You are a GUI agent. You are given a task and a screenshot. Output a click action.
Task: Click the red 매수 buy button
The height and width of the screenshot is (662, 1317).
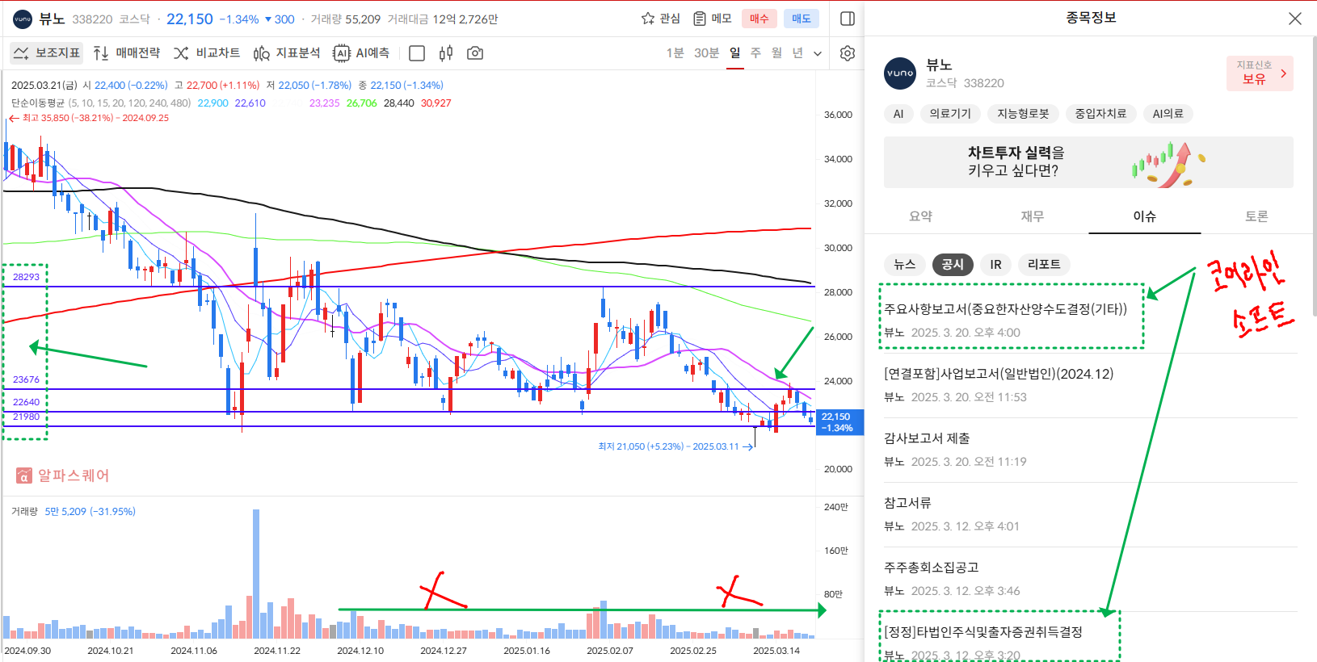[x=759, y=19]
